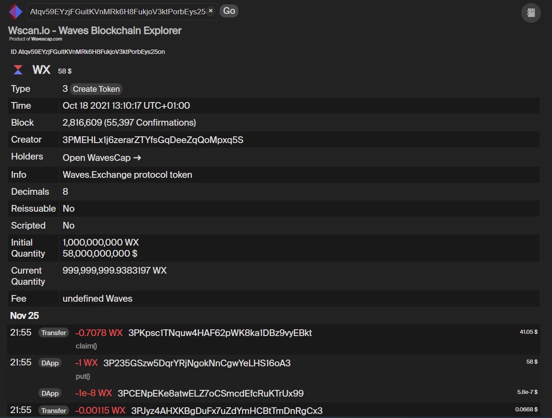
Task: Open the creator address 3PMEHLx1j6zerarZTYfsGqDeeZqQoMpxq5S
Action: pyautogui.click(x=153, y=140)
